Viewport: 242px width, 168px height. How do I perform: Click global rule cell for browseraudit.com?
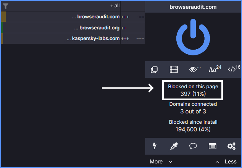point(132,17)
